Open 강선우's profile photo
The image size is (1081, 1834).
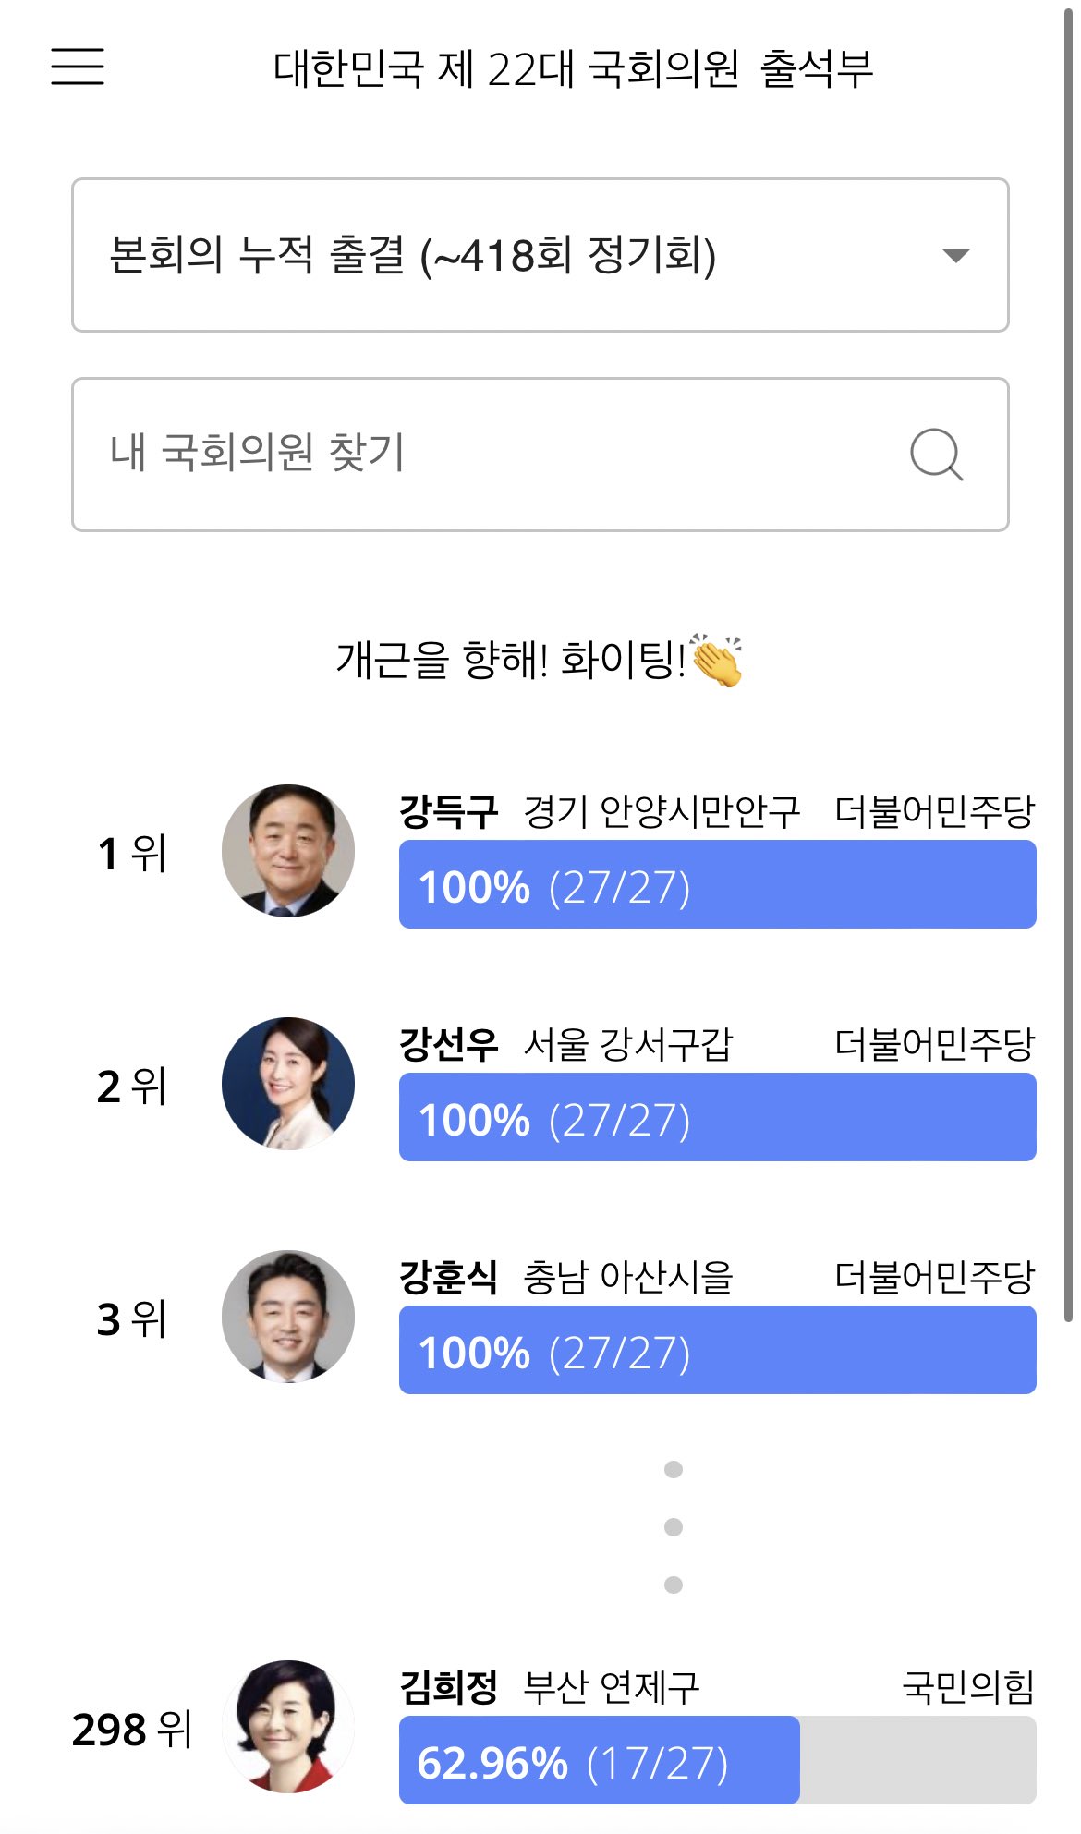[x=288, y=1084]
